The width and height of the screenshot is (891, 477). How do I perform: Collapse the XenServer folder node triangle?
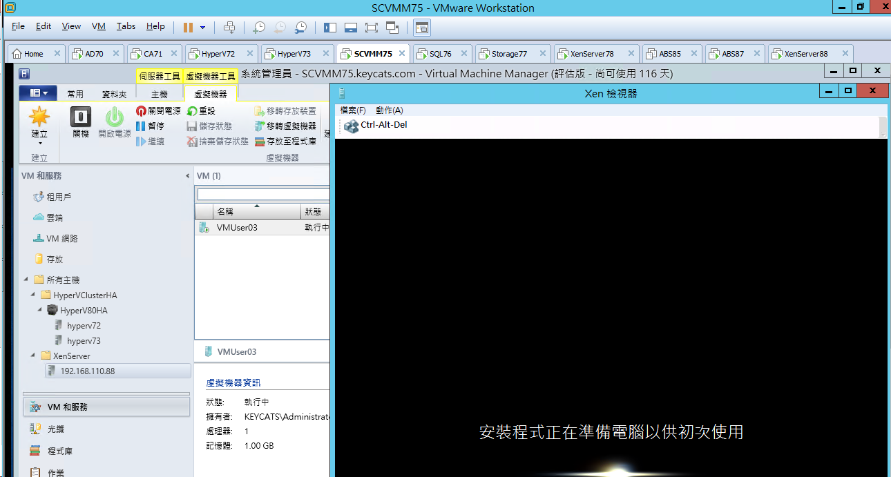pos(33,356)
